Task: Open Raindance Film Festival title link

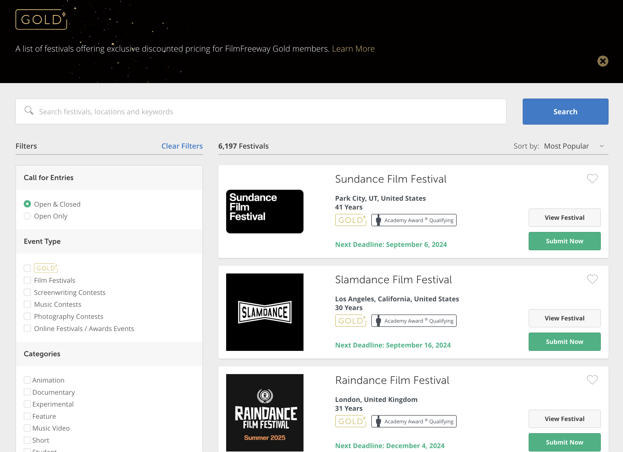Action: point(392,380)
